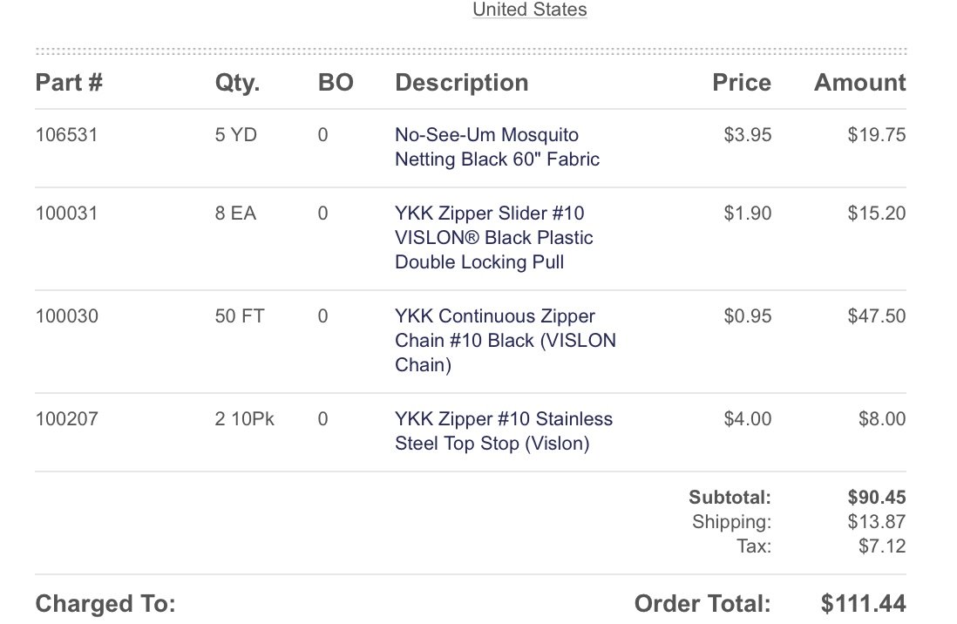Select part number 106531
This screenshot has height=624, width=957.
[66, 134]
